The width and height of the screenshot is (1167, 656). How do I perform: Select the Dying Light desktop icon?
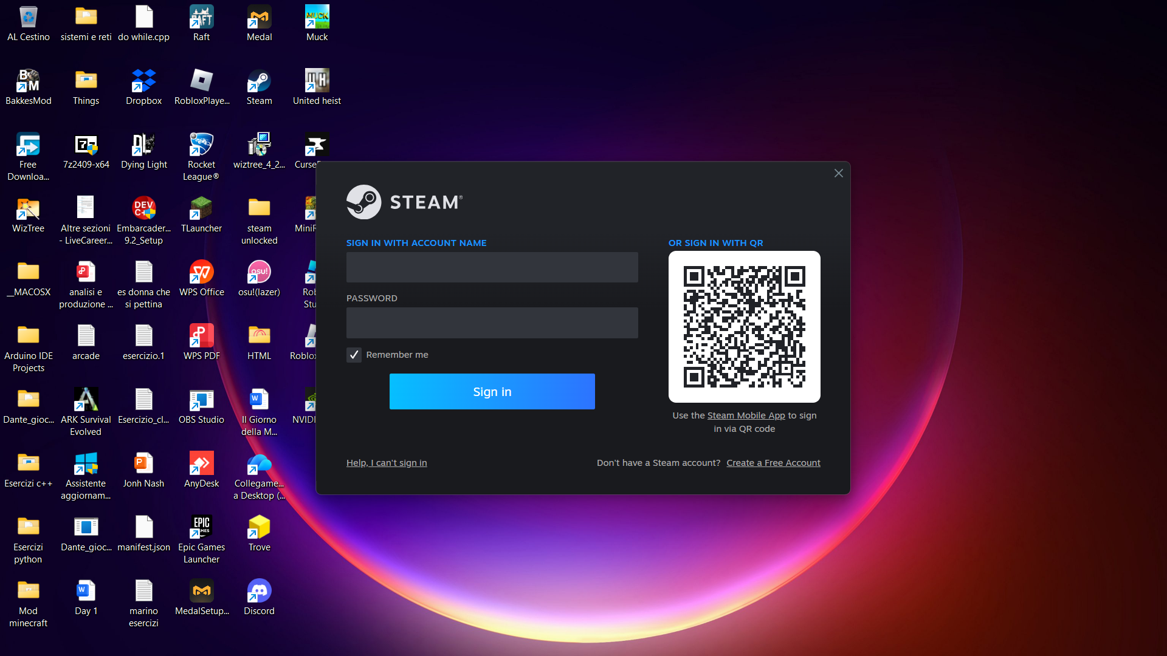[x=143, y=151]
